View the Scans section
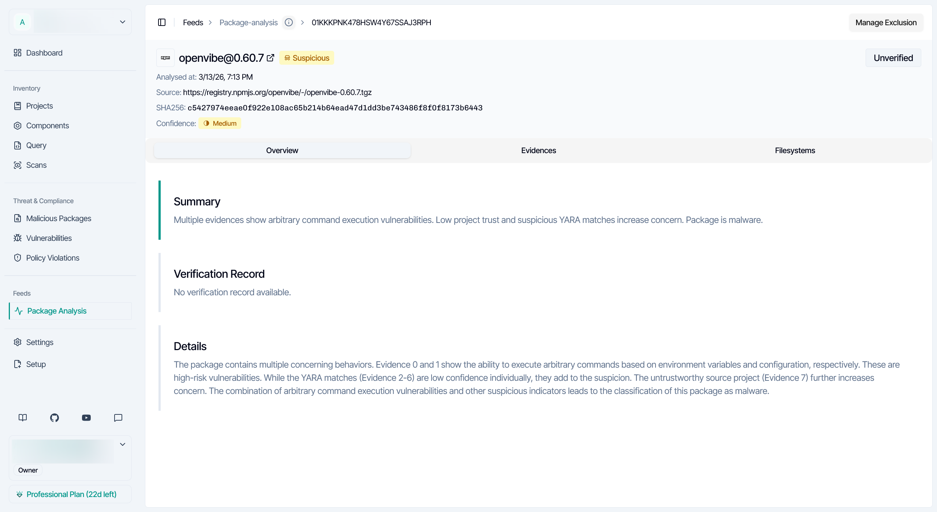 pyautogui.click(x=36, y=165)
